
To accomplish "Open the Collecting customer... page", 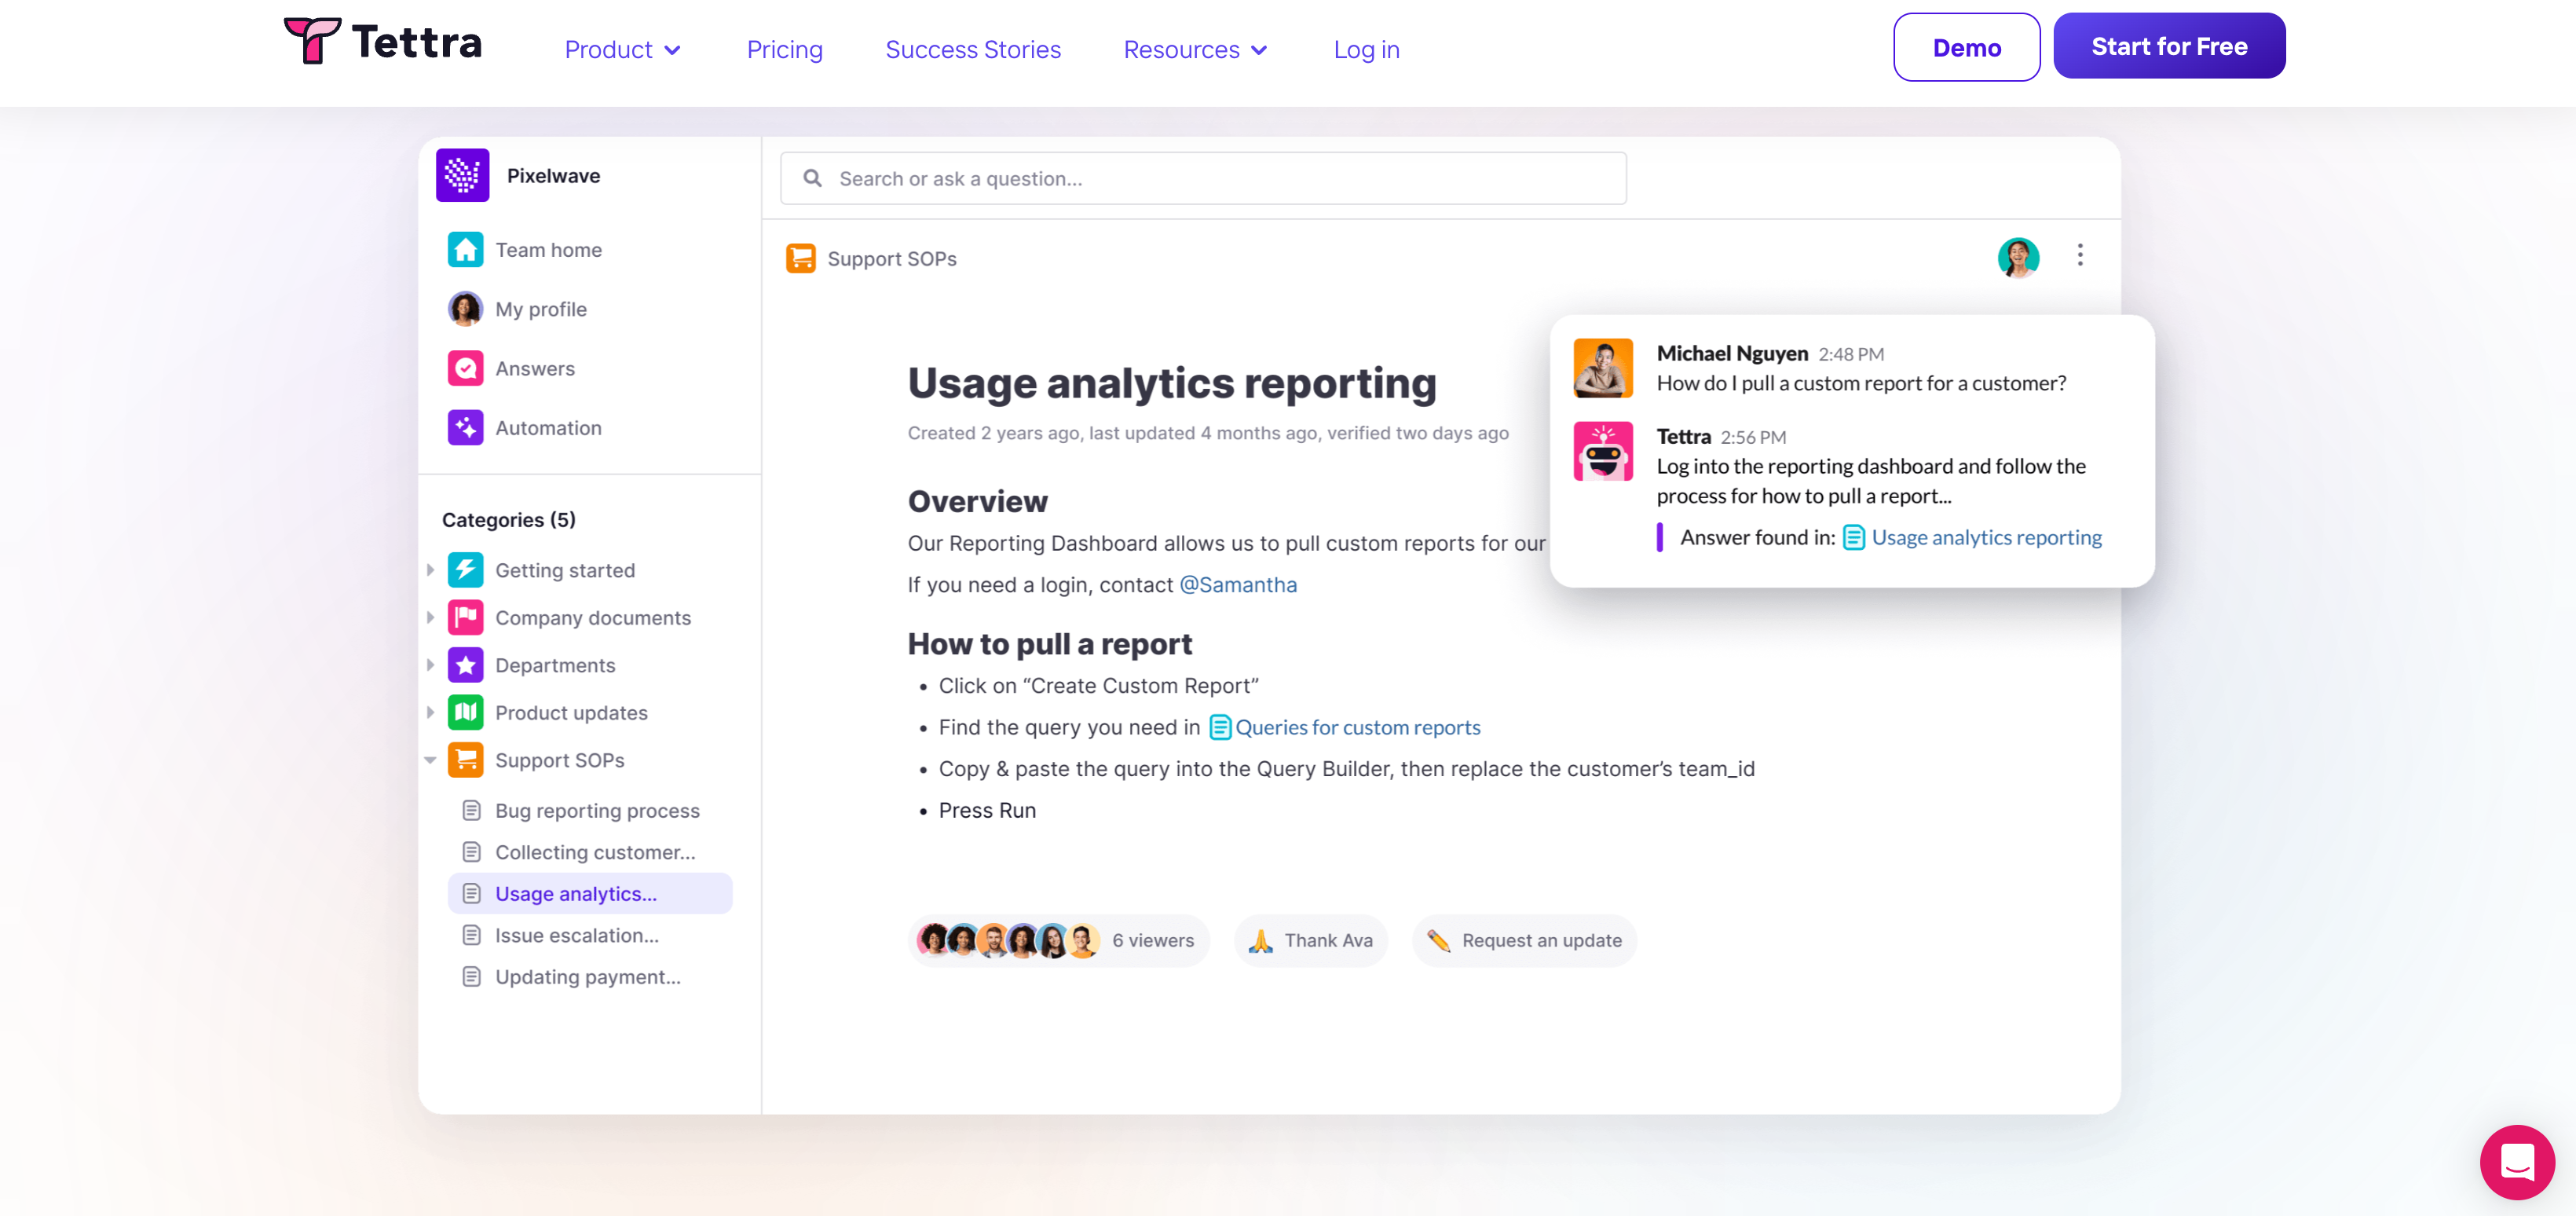I will (x=595, y=852).
